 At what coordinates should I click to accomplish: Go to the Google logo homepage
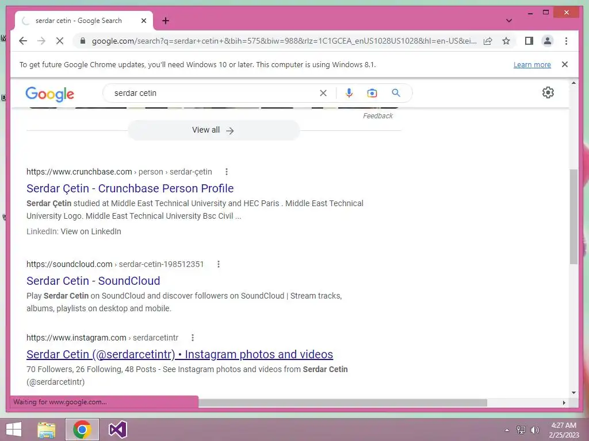tap(49, 94)
